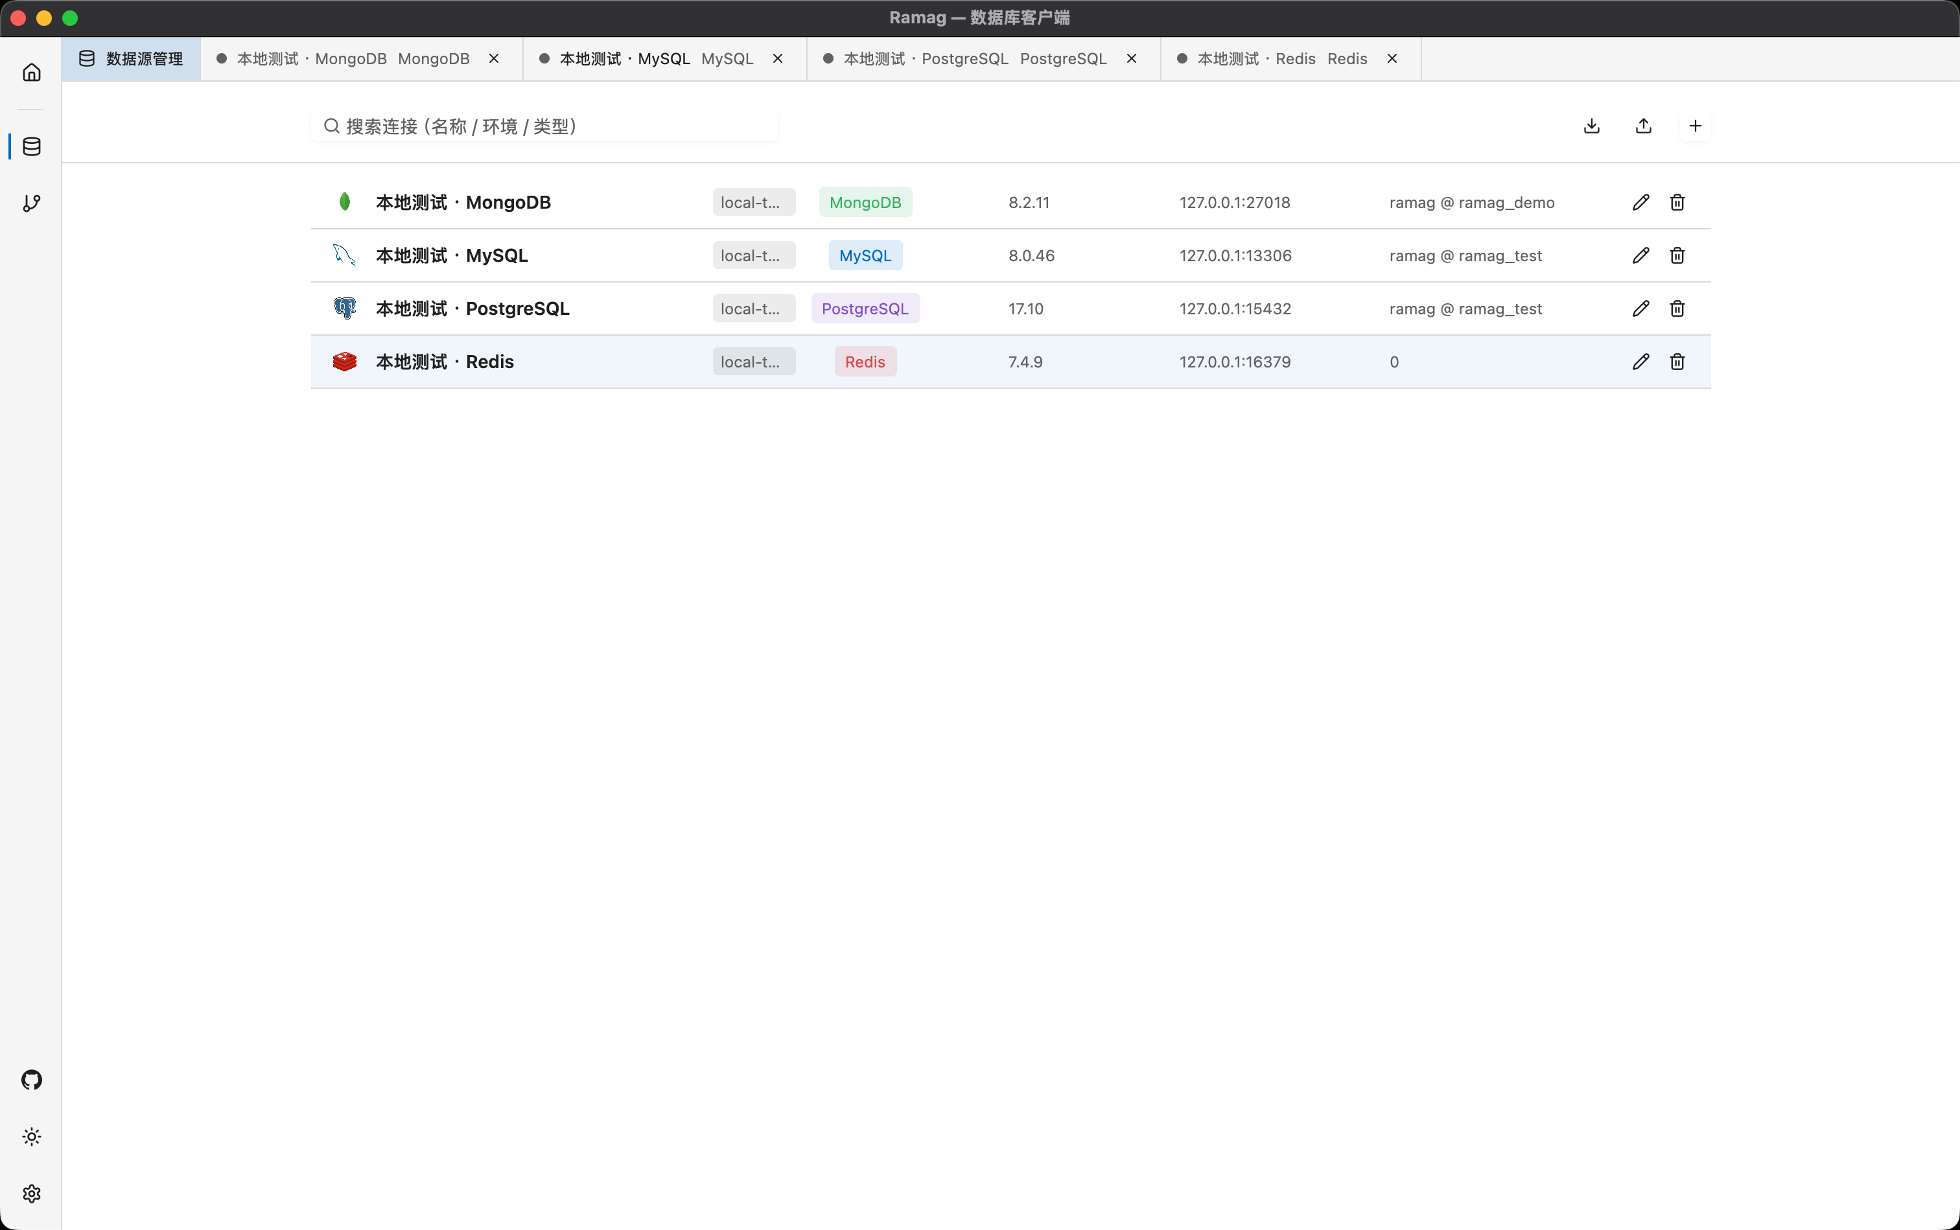1960x1230 pixels.
Task: Click ramag @ ramag_test in PostgreSQL row
Action: [1465, 308]
